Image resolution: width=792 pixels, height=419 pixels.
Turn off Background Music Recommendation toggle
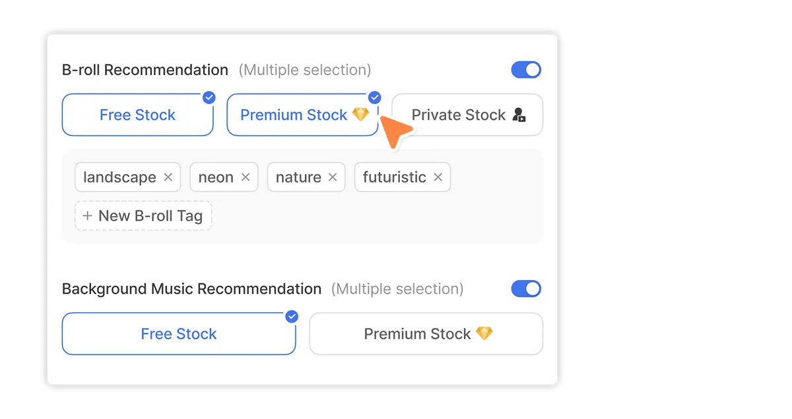pyautogui.click(x=526, y=289)
